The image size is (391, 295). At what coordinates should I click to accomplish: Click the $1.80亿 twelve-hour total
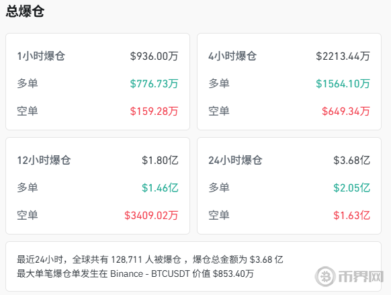point(160,161)
